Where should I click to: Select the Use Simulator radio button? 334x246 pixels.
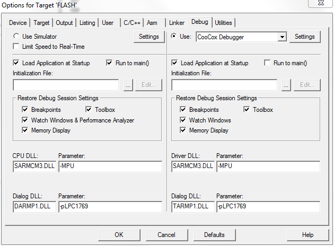16,36
